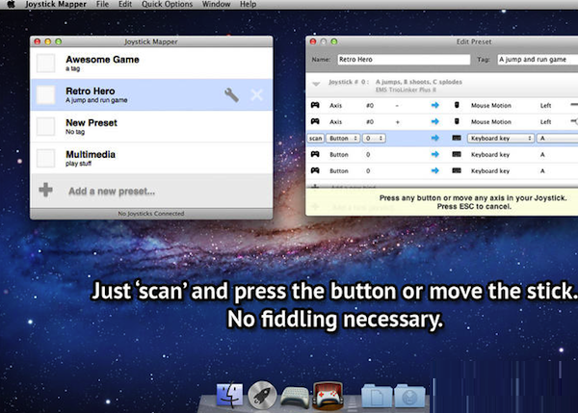Open Joystick Mapper gamepad icon in the dock
This screenshot has width=578, height=413.
tap(328, 396)
